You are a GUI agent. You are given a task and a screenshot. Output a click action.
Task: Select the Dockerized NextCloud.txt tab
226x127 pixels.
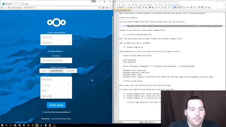[122, 11]
